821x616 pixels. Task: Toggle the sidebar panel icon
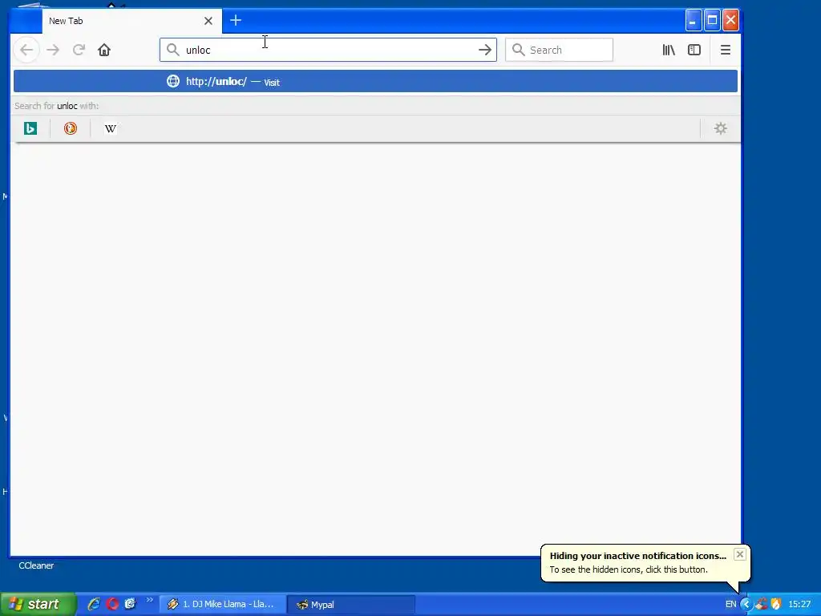[694, 50]
